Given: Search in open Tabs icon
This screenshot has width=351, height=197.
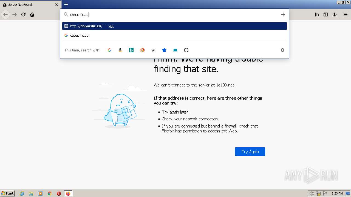Looking at the screenshot, I should click(175, 50).
